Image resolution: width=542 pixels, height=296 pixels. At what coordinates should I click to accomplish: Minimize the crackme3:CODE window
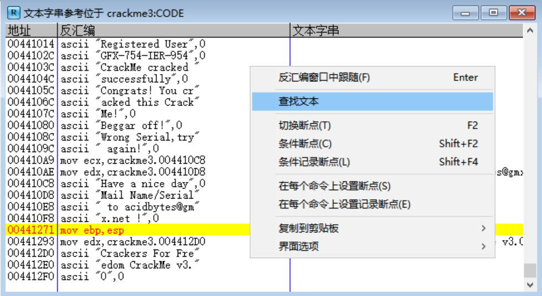[466, 13]
